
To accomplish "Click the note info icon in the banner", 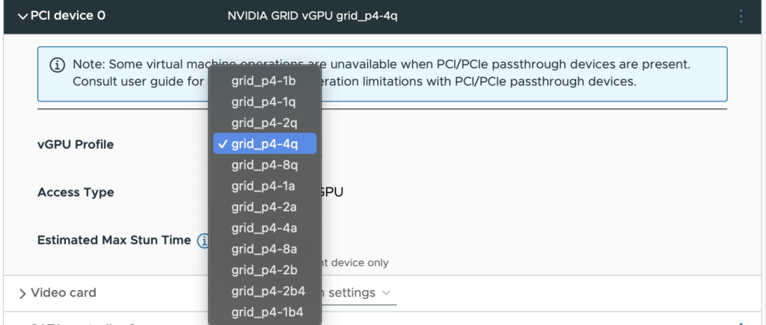I will (x=57, y=65).
